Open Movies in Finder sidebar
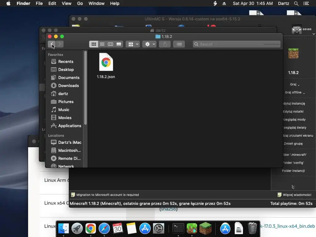Viewport: 316px width, 237px height. pos(65,118)
